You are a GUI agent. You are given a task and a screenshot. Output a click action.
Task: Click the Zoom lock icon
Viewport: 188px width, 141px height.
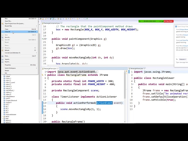(162, 21)
